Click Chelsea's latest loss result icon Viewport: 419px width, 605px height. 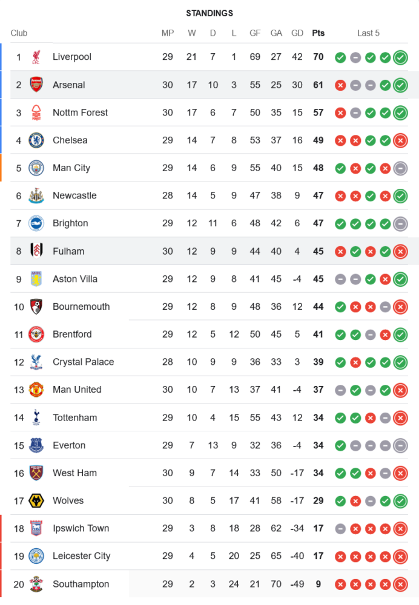pyautogui.click(x=400, y=140)
